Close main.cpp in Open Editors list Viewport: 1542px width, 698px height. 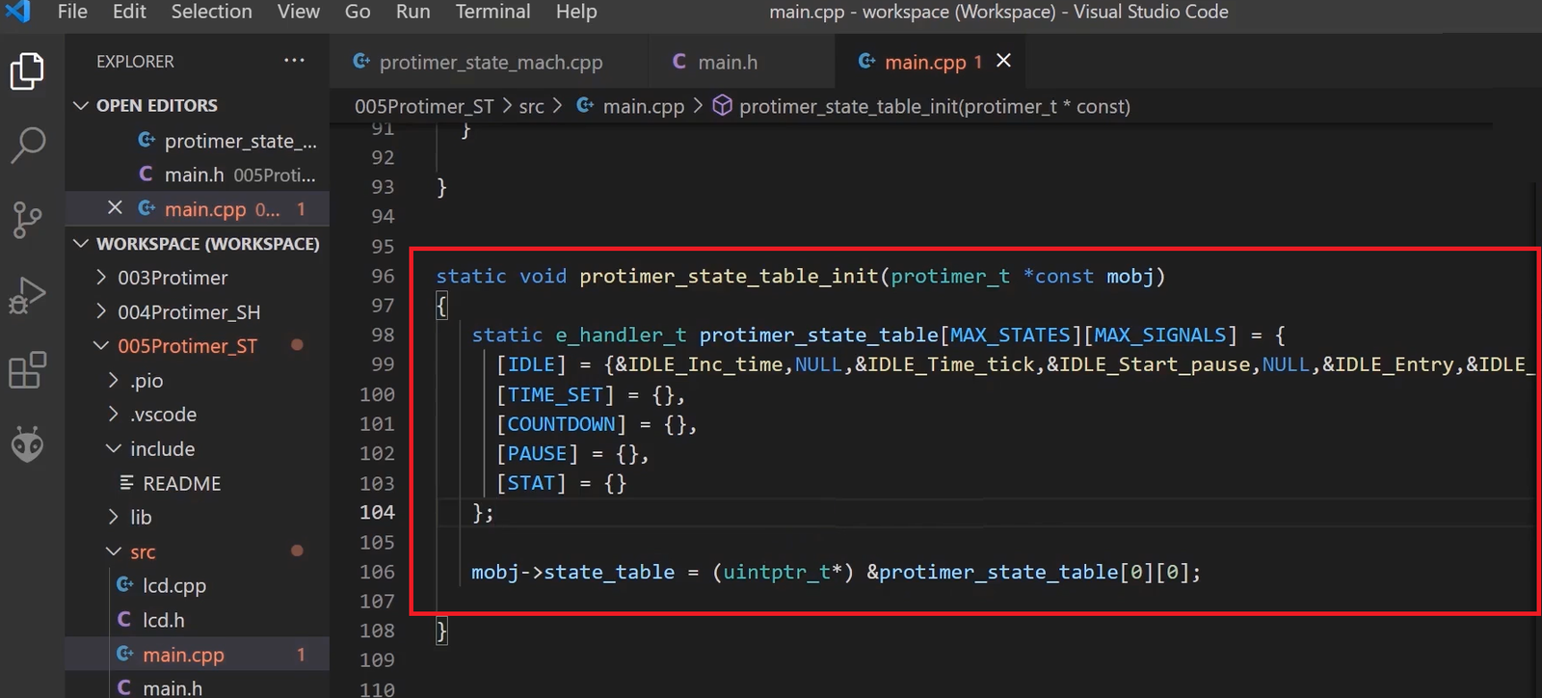[115, 208]
